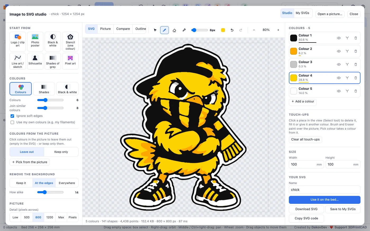370x231 pixels.
Task: Undo the last touch-up
Action: (232, 30)
